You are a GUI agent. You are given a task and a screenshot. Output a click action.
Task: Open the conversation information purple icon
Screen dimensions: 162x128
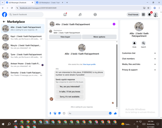click(114, 24)
